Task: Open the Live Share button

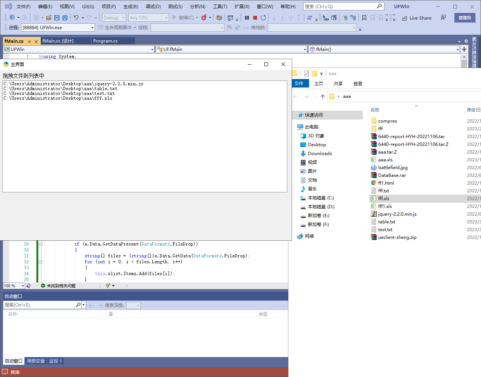Action: tap(417, 18)
